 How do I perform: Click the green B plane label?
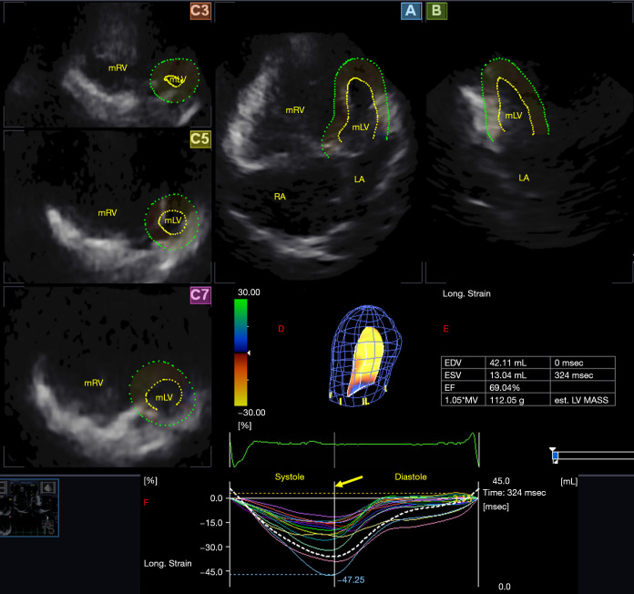[x=436, y=12]
